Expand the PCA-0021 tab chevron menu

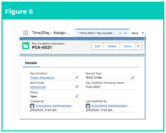coord(120,33)
